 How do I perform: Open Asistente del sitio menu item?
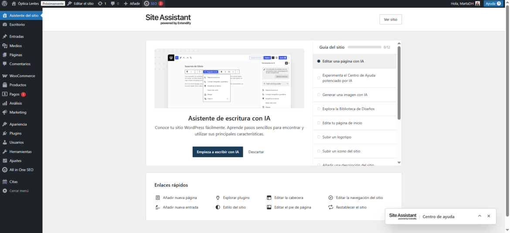21,15
